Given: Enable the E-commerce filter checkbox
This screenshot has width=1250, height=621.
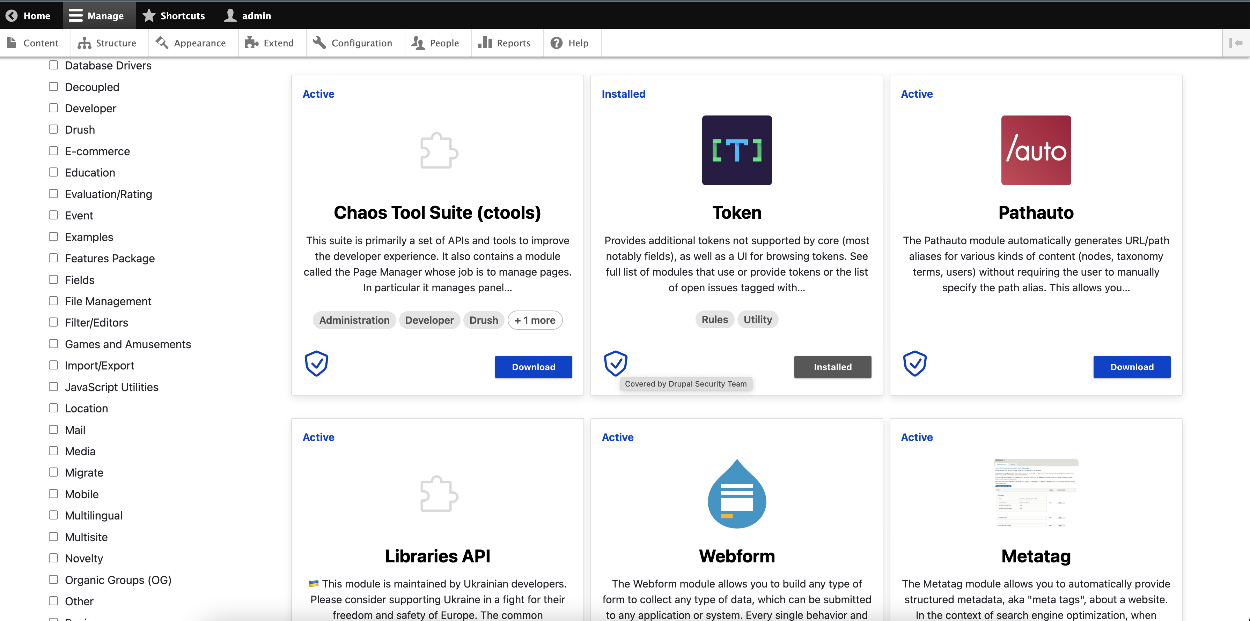Looking at the screenshot, I should pyautogui.click(x=53, y=151).
